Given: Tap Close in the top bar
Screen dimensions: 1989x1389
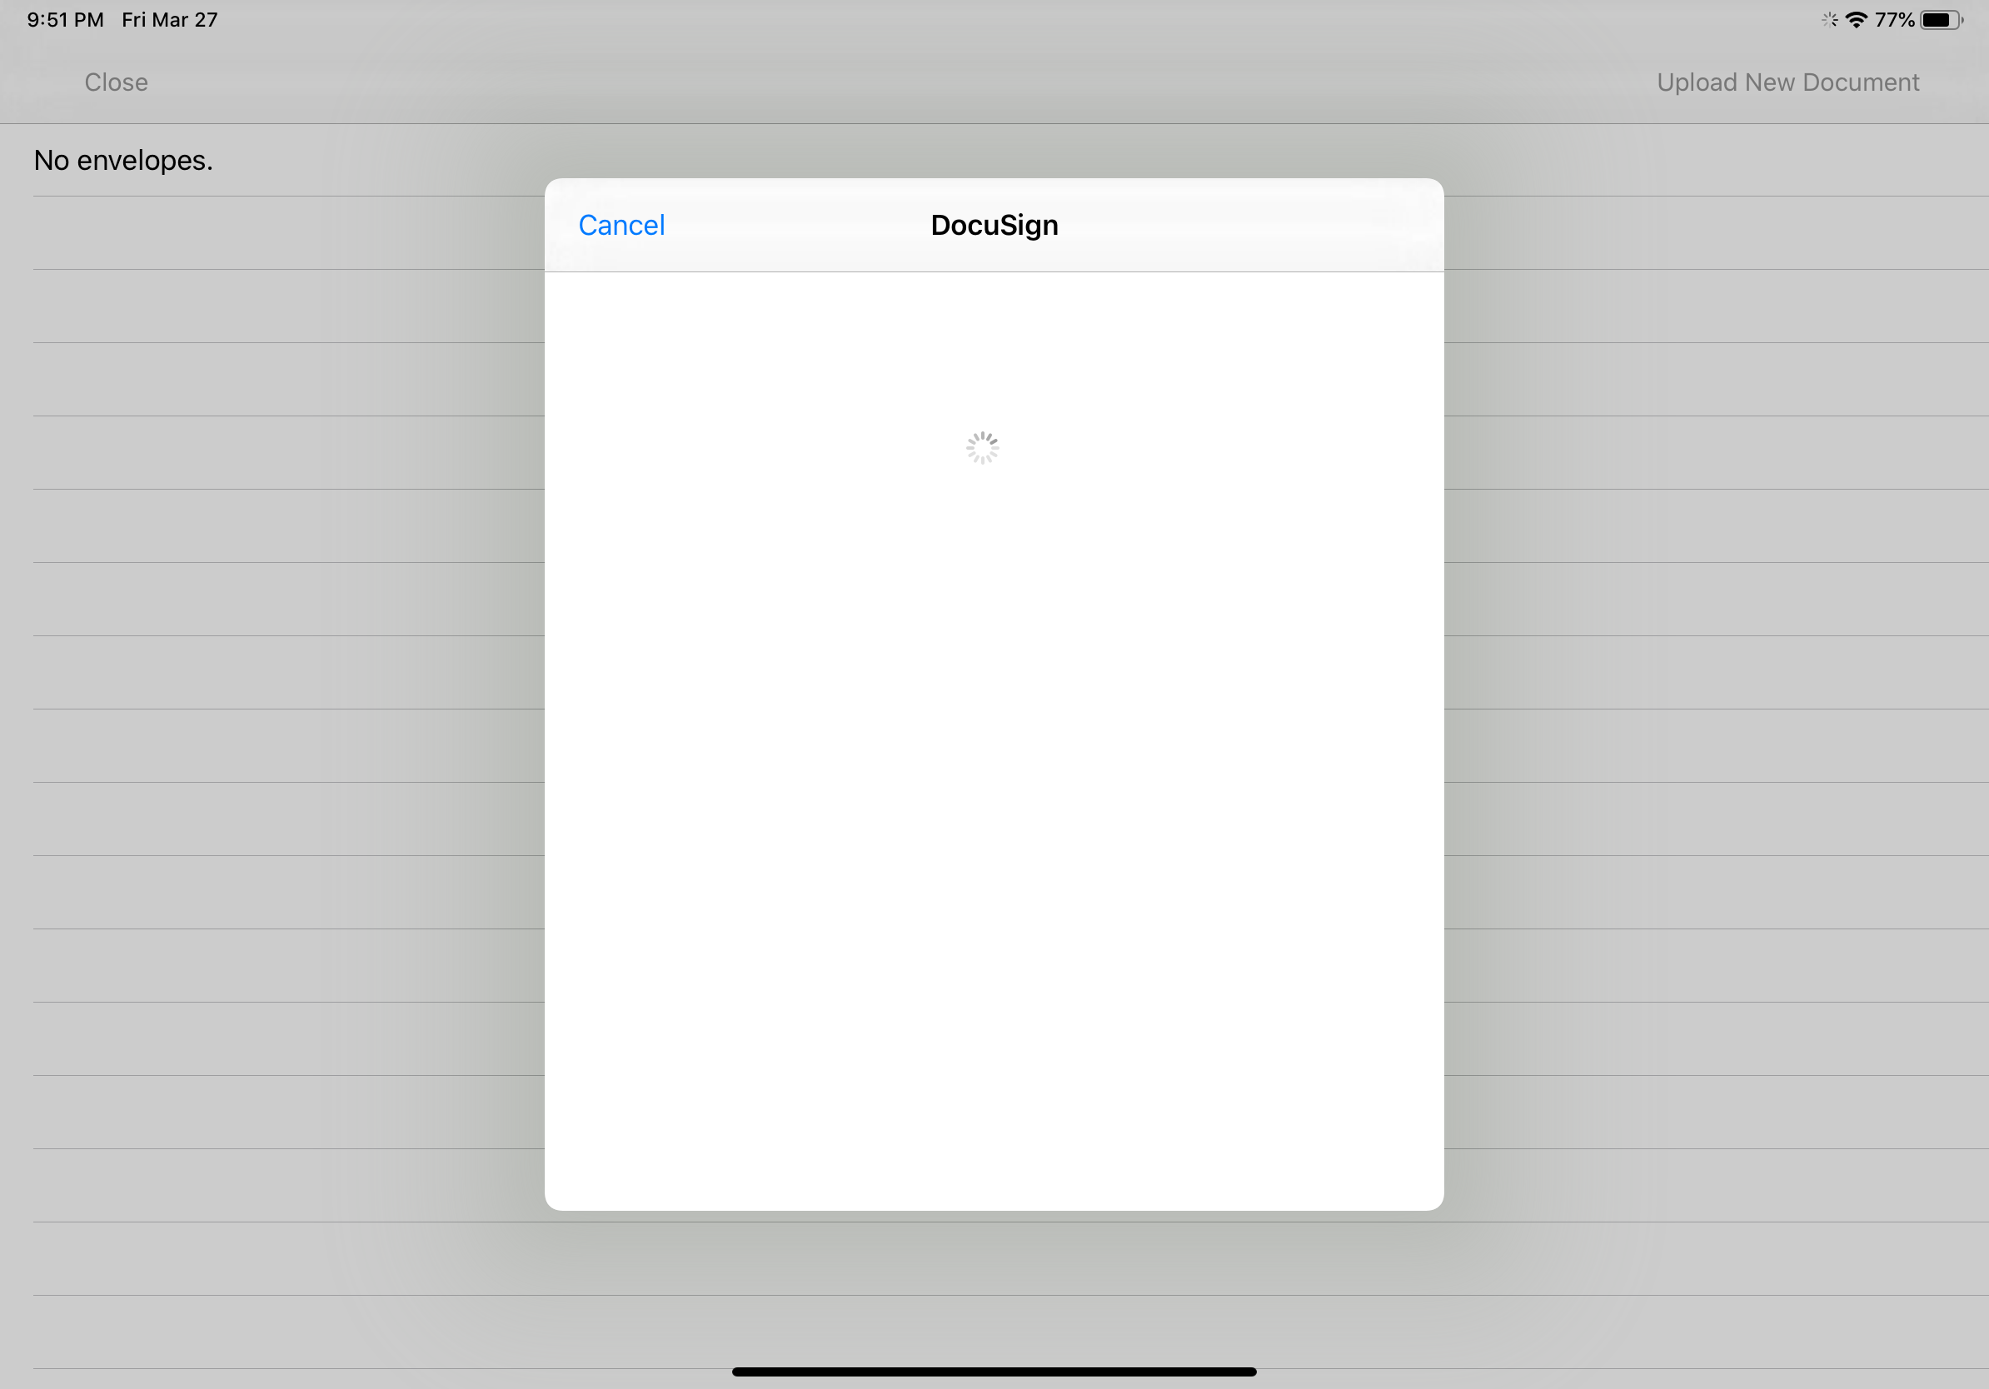Looking at the screenshot, I should coord(116,82).
